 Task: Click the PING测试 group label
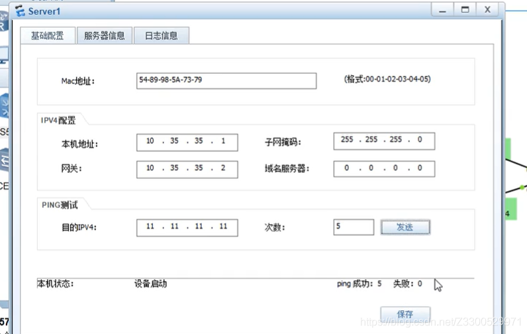60,205
